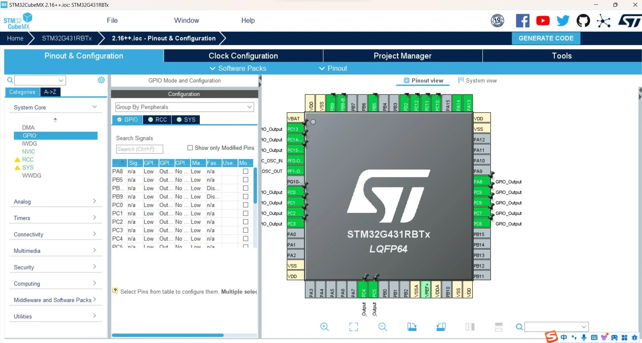Click the STM32G431RBTx breadcrumb
The width and height of the screenshot is (642, 343).
coord(67,38)
